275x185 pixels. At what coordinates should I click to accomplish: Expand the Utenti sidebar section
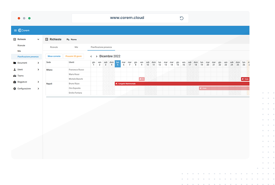point(38,70)
